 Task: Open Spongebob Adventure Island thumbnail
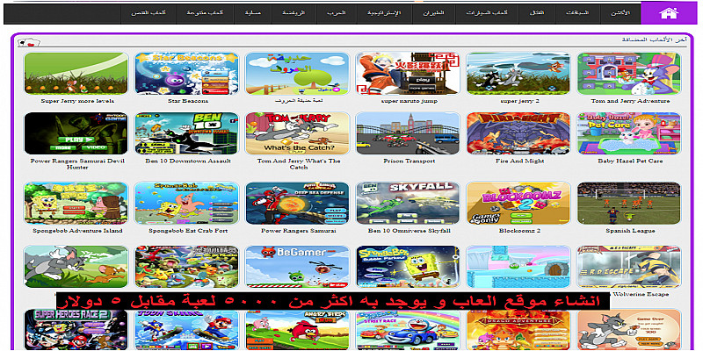pyautogui.click(x=76, y=203)
